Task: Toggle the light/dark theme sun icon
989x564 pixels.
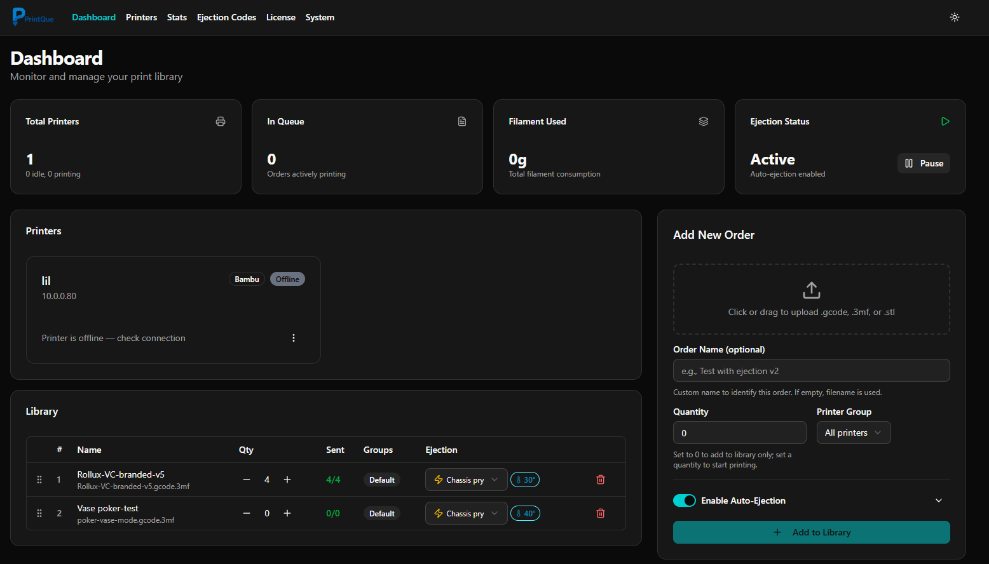Action: [954, 17]
